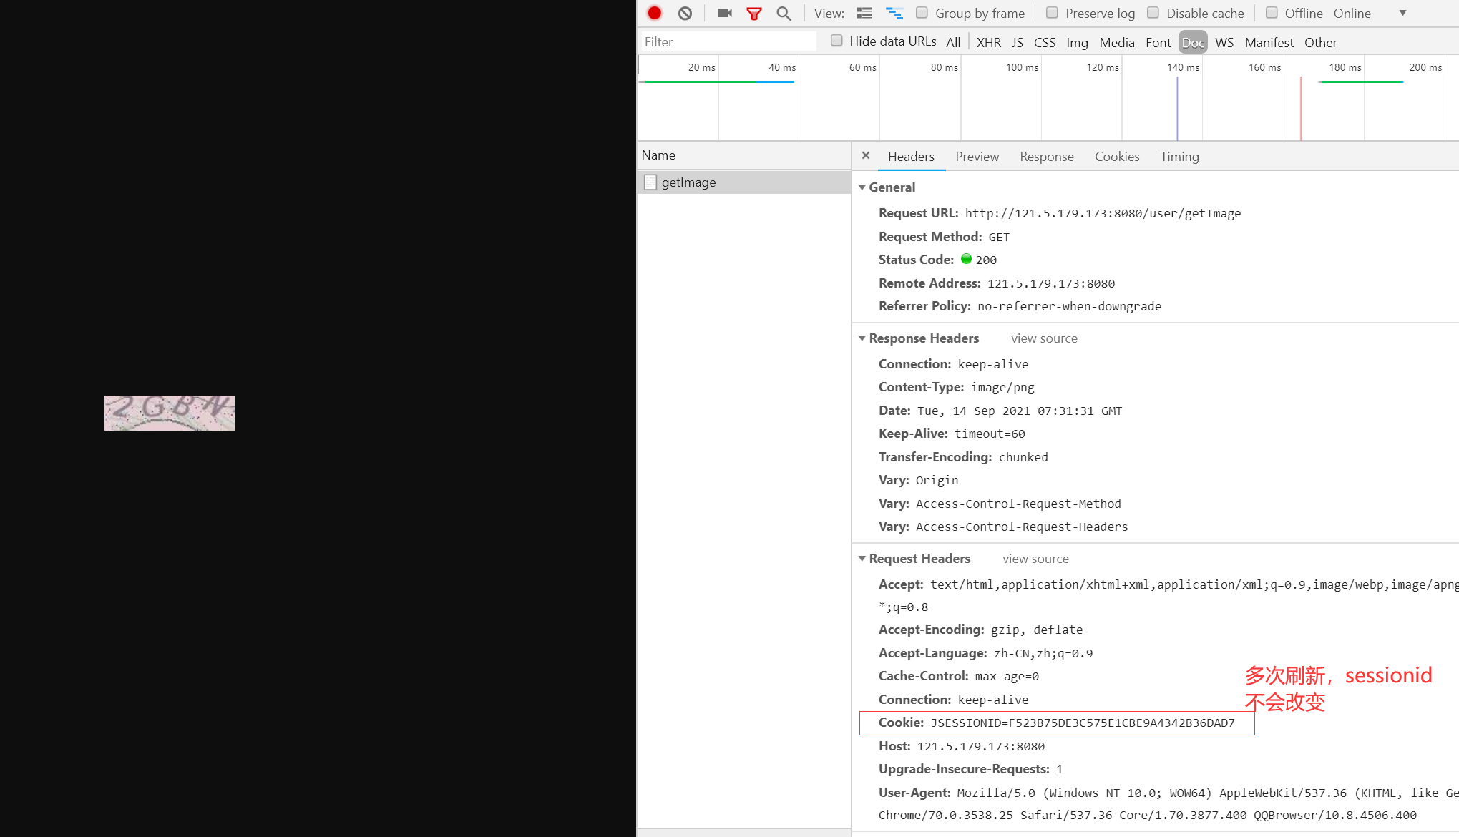1459x837 pixels.
Task: Tick the Hide data URLs checkbox
Action: pos(836,41)
